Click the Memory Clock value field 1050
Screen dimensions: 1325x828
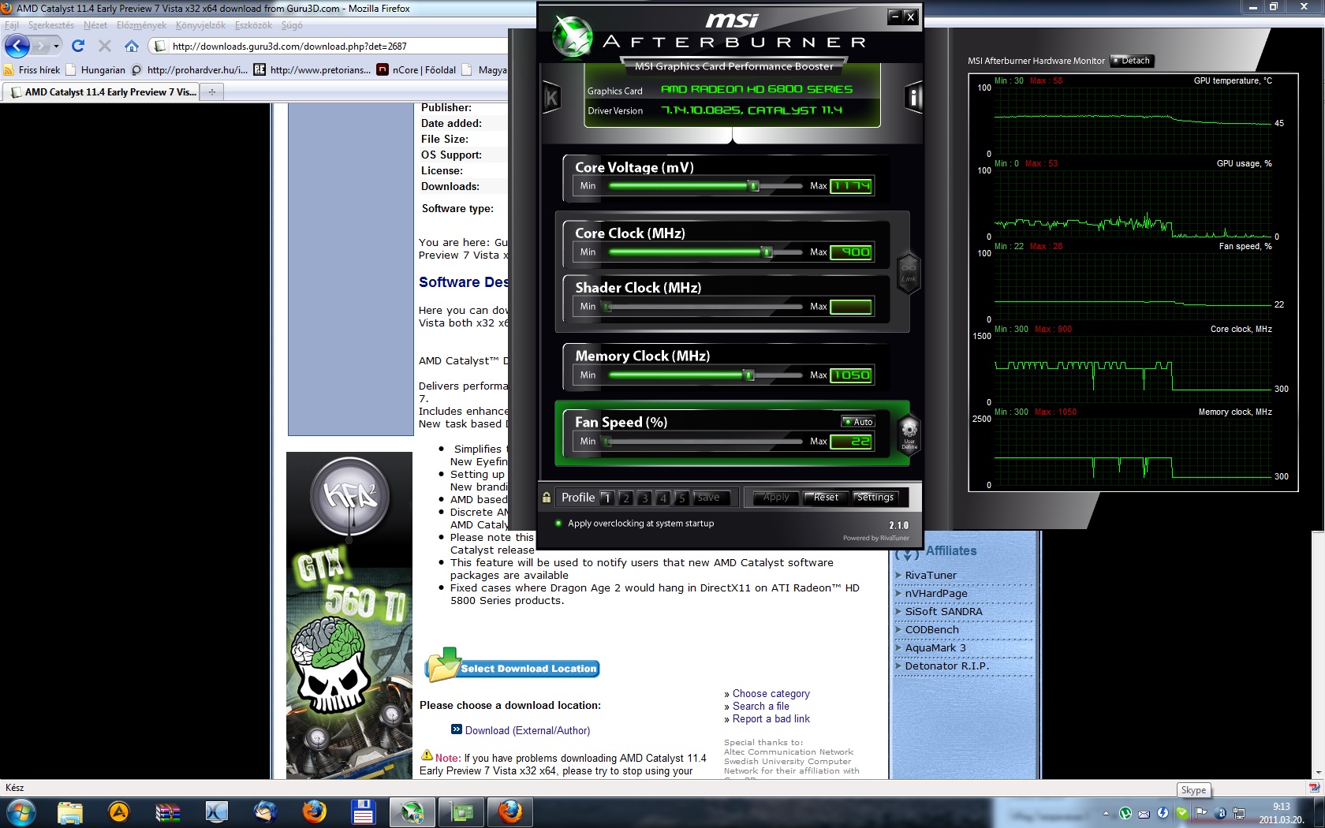(x=851, y=375)
